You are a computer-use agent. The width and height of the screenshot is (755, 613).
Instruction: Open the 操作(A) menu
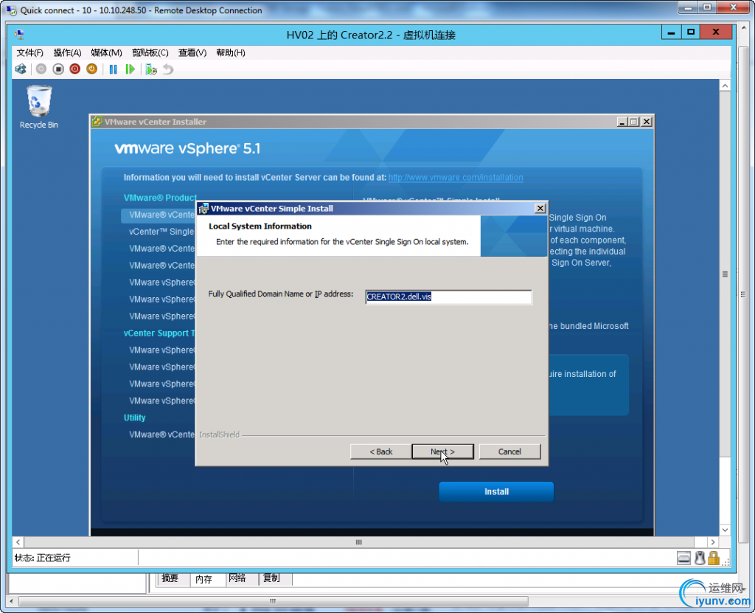67,52
